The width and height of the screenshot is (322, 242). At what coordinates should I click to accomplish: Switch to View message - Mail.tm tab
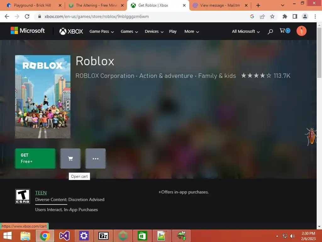coord(220,5)
